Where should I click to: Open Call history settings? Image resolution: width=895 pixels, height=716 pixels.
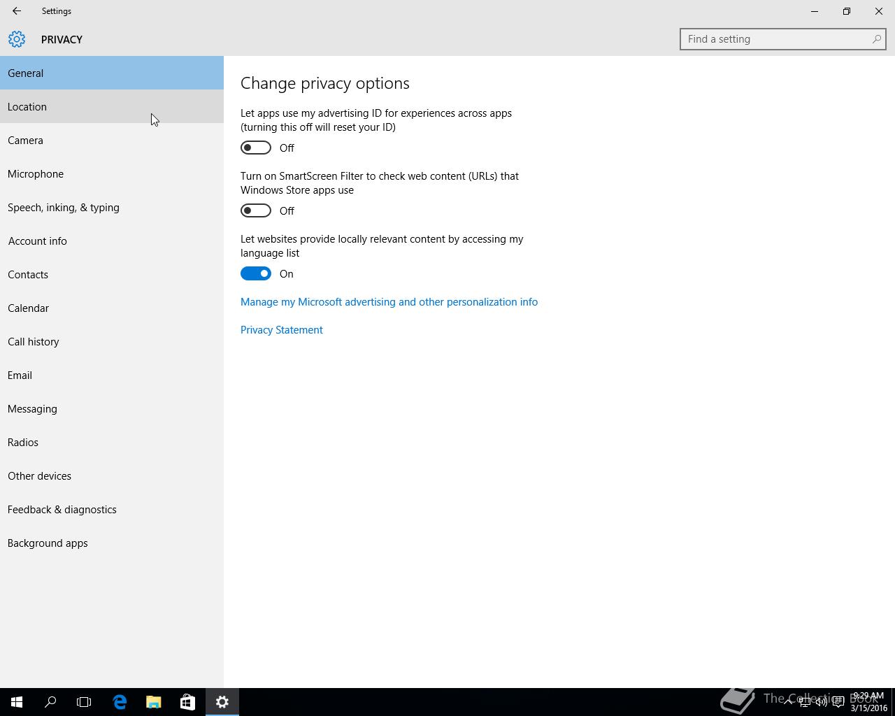[112, 341]
